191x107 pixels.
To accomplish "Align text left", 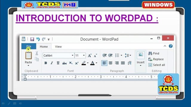I will (x=104, y=63).
